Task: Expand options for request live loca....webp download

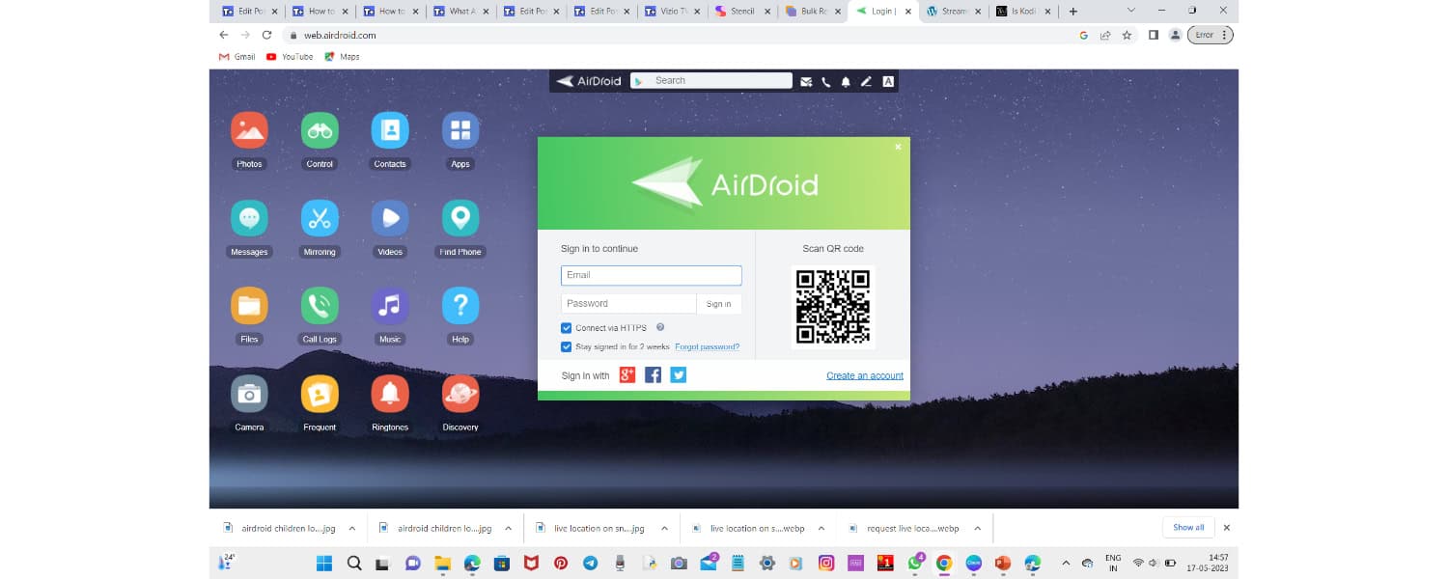Action: (x=977, y=529)
